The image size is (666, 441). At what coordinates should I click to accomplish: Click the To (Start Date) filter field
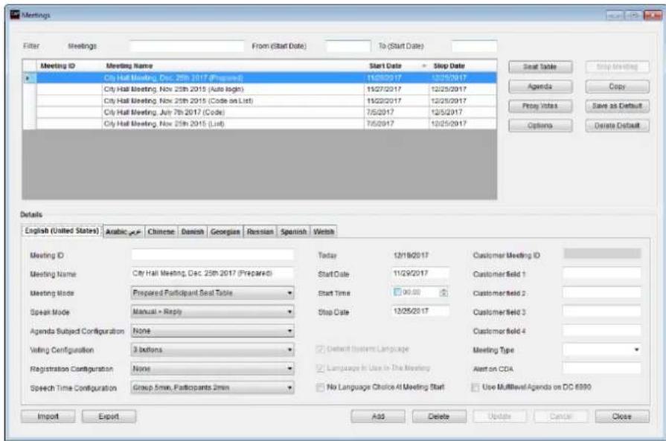pyautogui.click(x=475, y=46)
